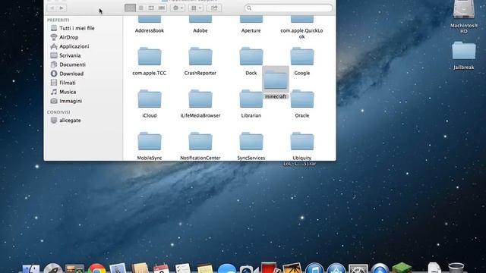Screen dimensions: 486x273
Task: Switch Finder to list view
Action: 140,8
